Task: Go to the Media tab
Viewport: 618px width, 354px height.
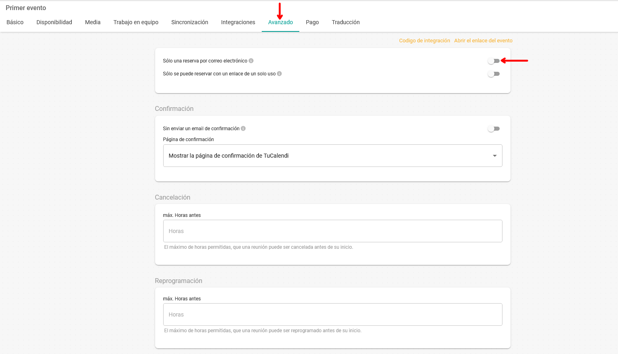Action: (x=92, y=22)
